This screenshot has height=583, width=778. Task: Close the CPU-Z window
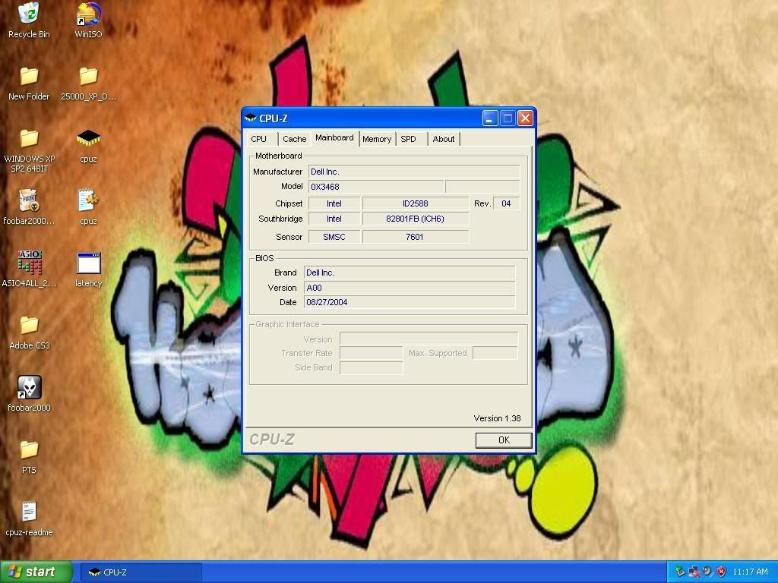(x=525, y=118)
